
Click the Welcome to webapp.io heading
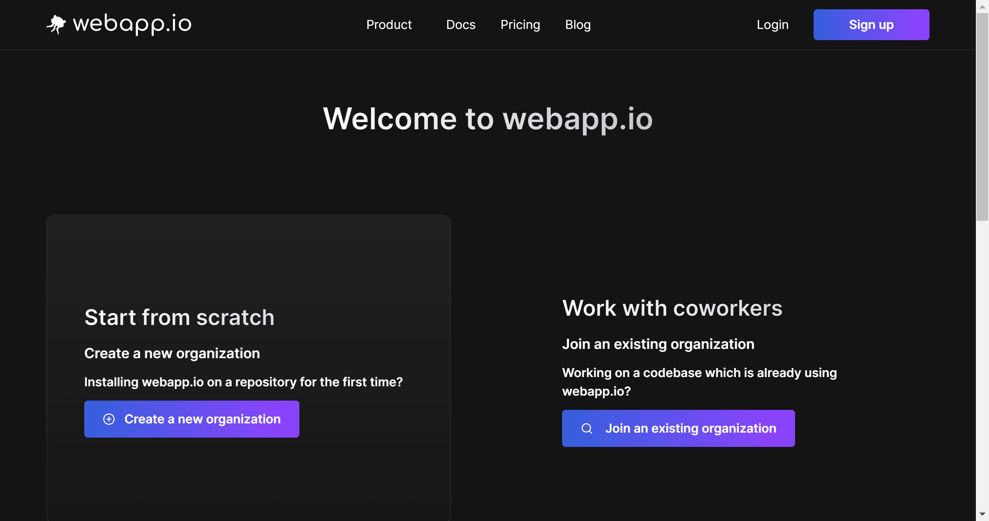tap(488, 119)
